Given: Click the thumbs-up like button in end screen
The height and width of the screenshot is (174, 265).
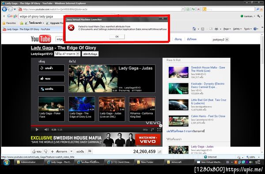Looking at the screenshot, I should pos(51,78).
